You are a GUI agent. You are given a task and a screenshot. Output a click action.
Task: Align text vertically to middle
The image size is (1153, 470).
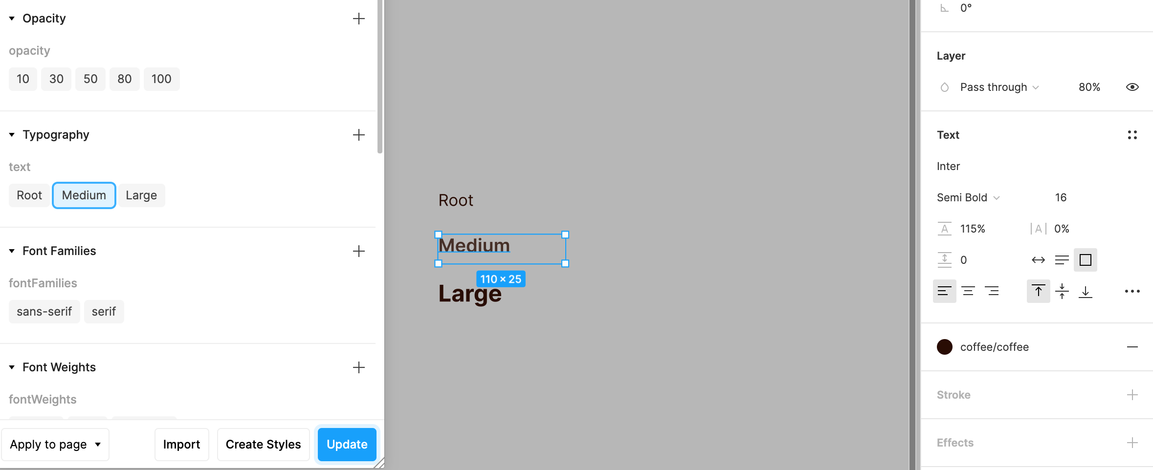[1062, 291]
